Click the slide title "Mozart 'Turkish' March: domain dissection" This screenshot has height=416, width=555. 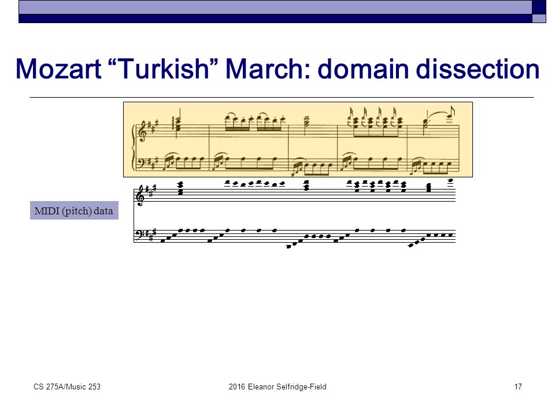point(277,68)
